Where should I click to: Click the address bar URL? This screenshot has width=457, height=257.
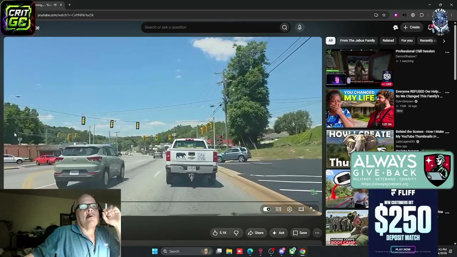[66, 15]
